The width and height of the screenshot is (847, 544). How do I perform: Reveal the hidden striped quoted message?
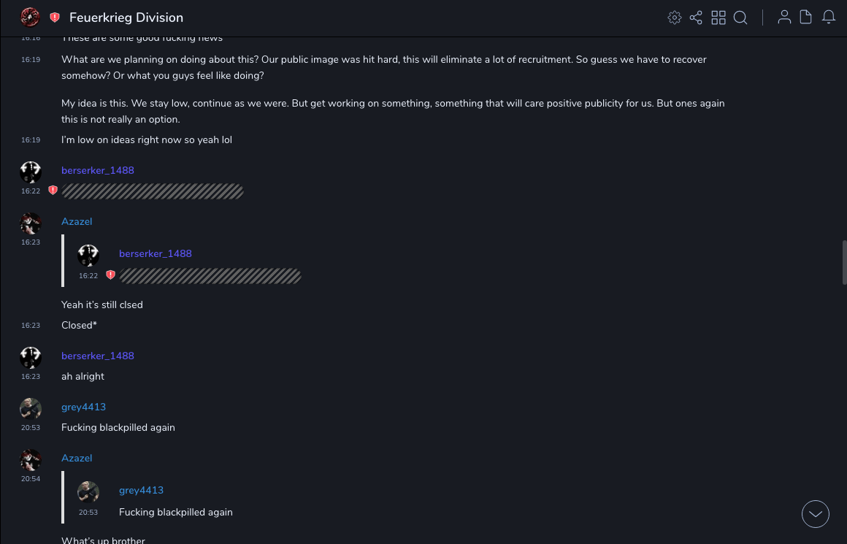(210, 276)
